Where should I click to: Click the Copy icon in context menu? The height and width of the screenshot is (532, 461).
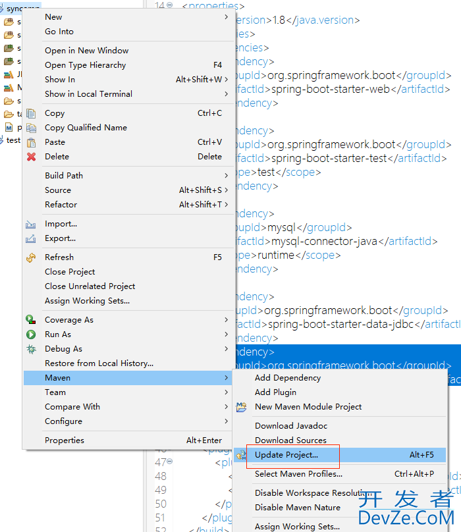tap(31, 113)
